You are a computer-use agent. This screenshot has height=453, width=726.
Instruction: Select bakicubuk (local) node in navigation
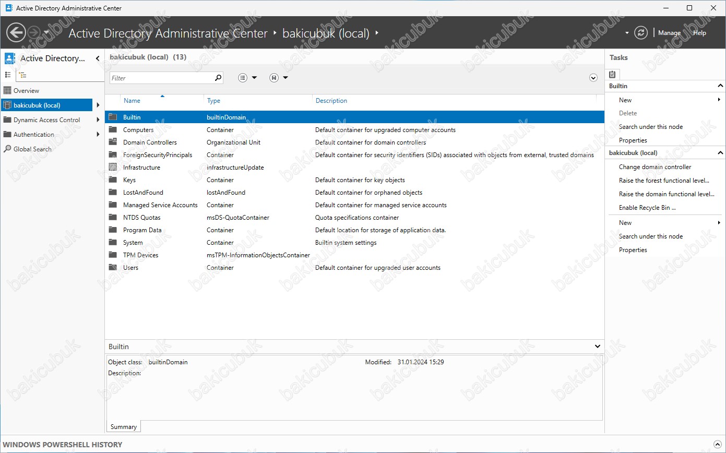pyautogui.click(x=46, y=105)
